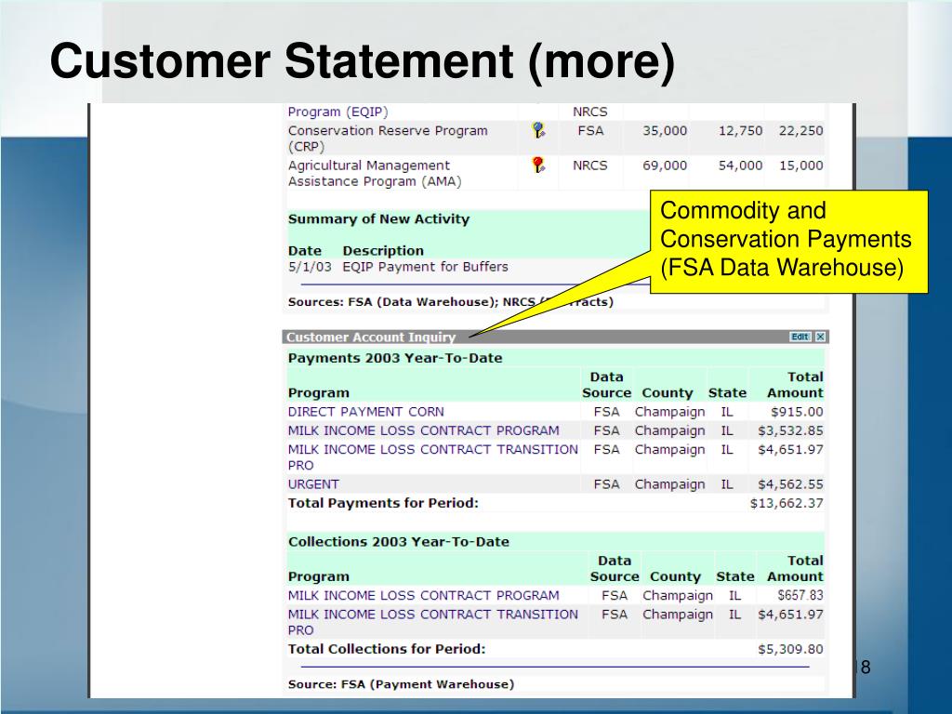Screen dimensions: 952x714
Task: Open the URGENT payment link
Action: [313, 484]
